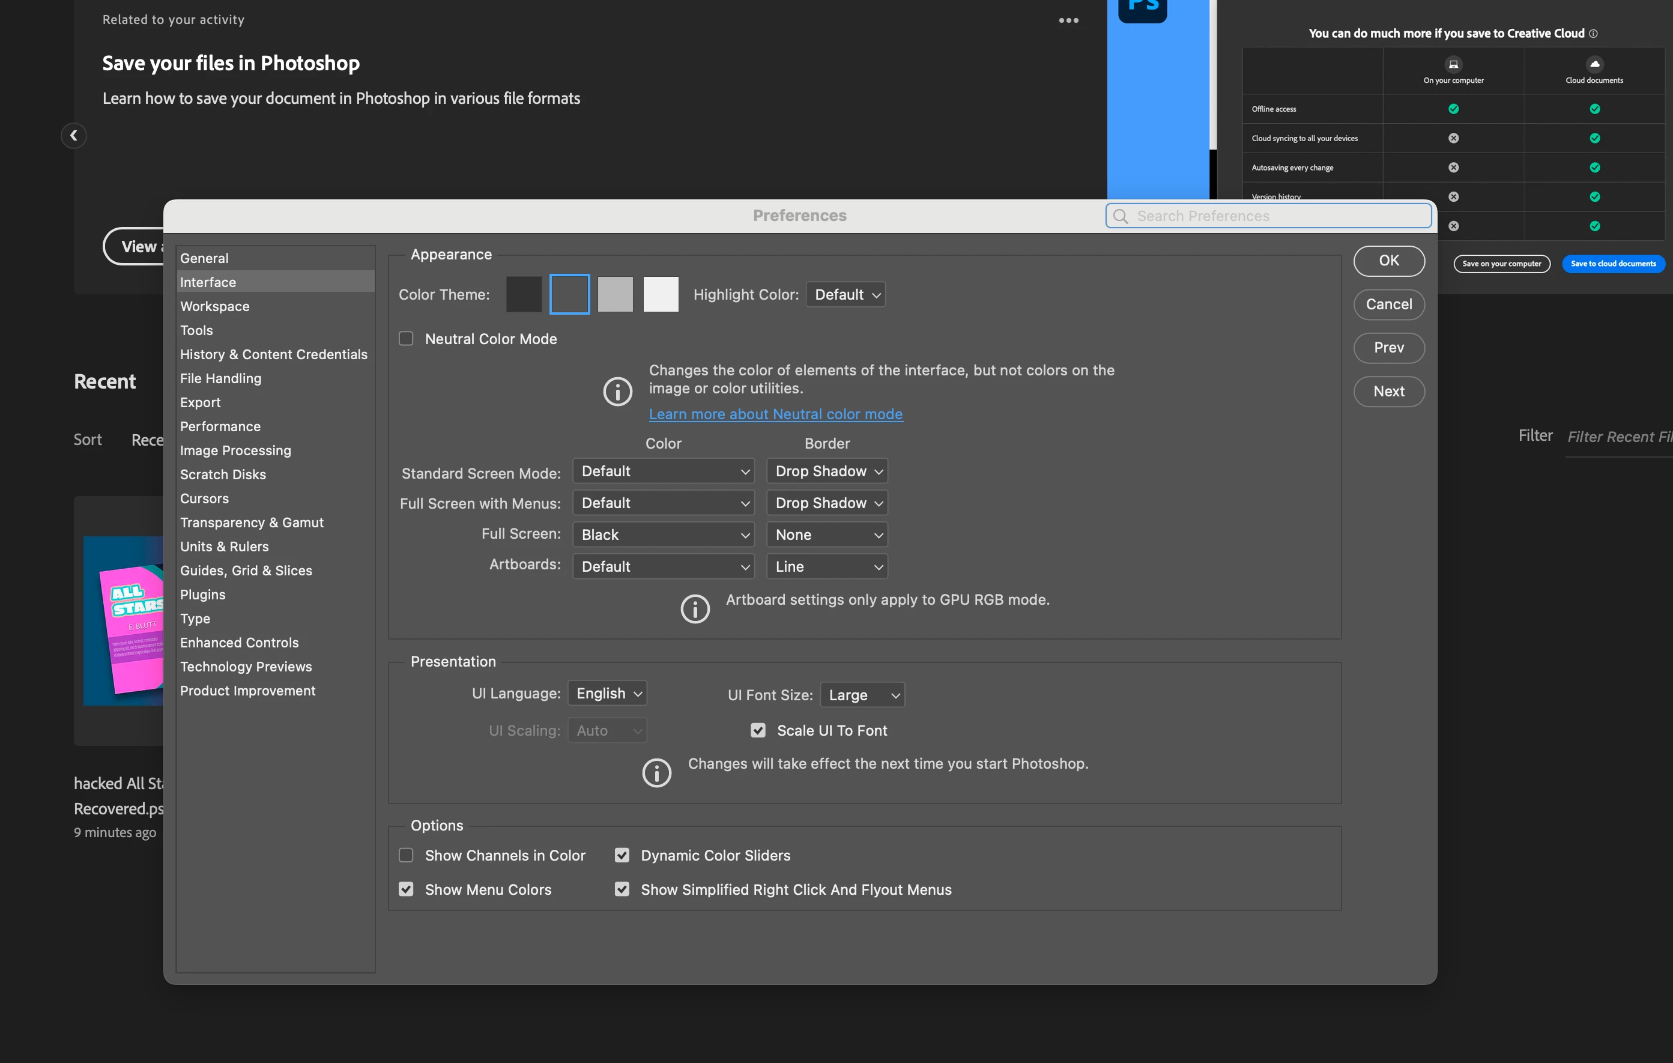The width and height of the screenshot is (1673, 1063).
Task: Click the info icon near Creative Cloud heading
Action: point(1593,34)
